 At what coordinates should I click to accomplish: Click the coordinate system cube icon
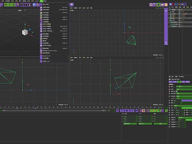17,5
